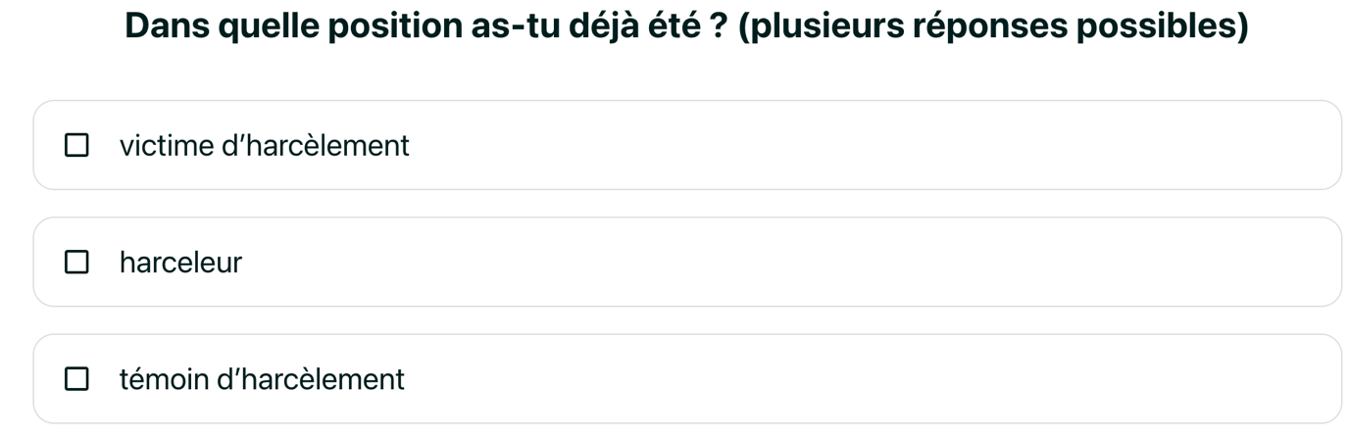The width and height of the screenshot is (1350, 436).
Task: Click empty space right of "victime d'harcèlement"
Action: (882, 145)
